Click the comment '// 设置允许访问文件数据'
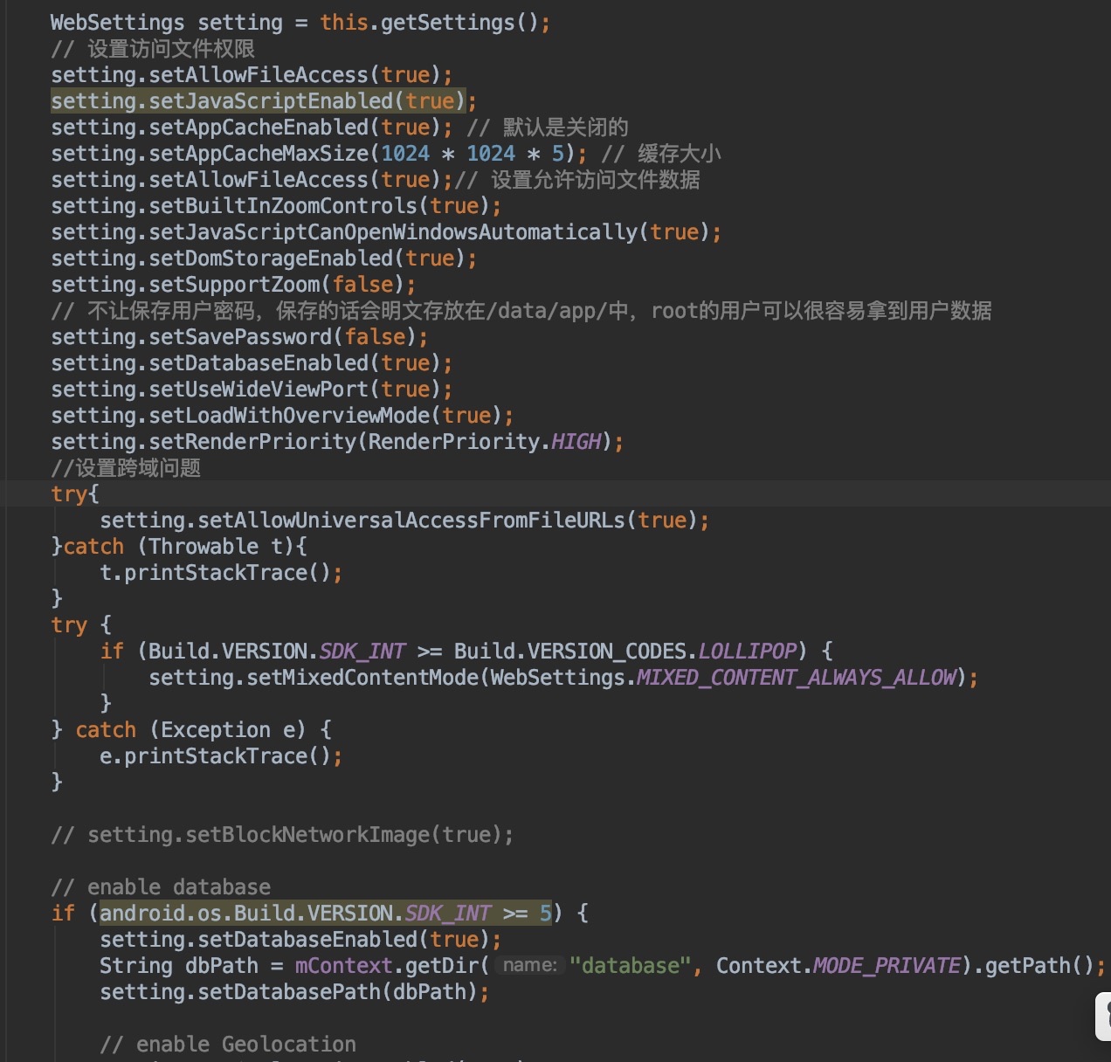Image resolution: width=1111 pixels, height=1062 pixels. (578, 180)
